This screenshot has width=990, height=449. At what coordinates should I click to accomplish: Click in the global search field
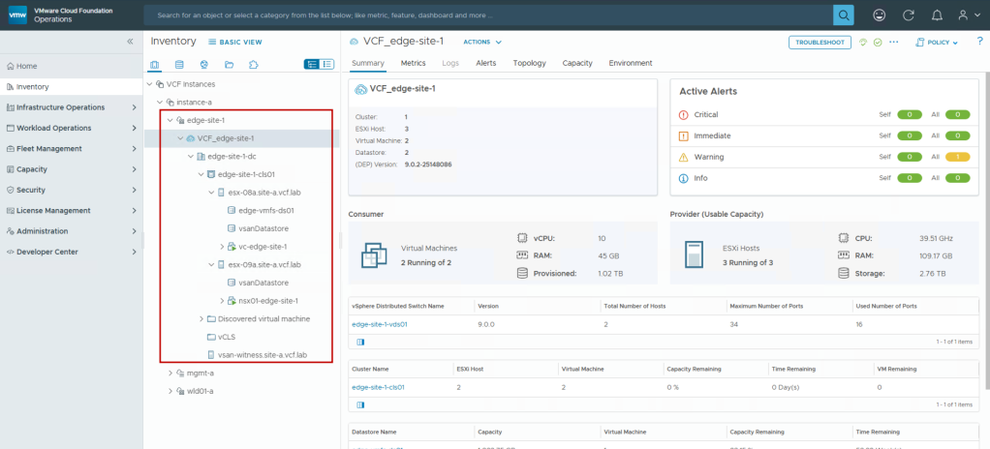tap(487, 15)
